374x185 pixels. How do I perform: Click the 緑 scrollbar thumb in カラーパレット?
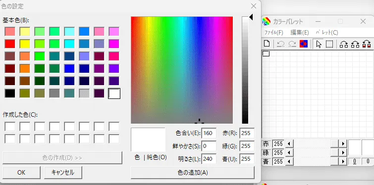click(x=334, y=152)
